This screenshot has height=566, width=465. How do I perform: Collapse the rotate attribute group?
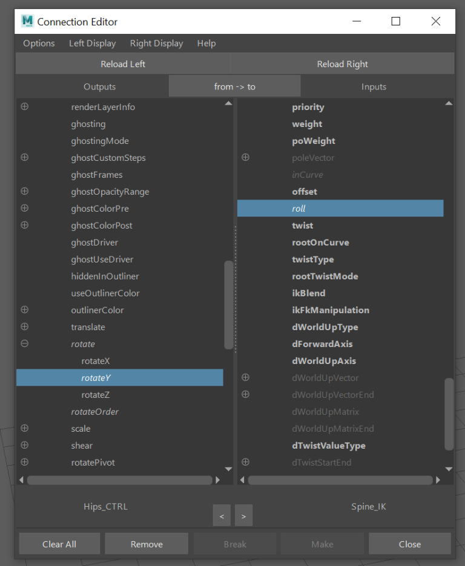pos(25,344)
